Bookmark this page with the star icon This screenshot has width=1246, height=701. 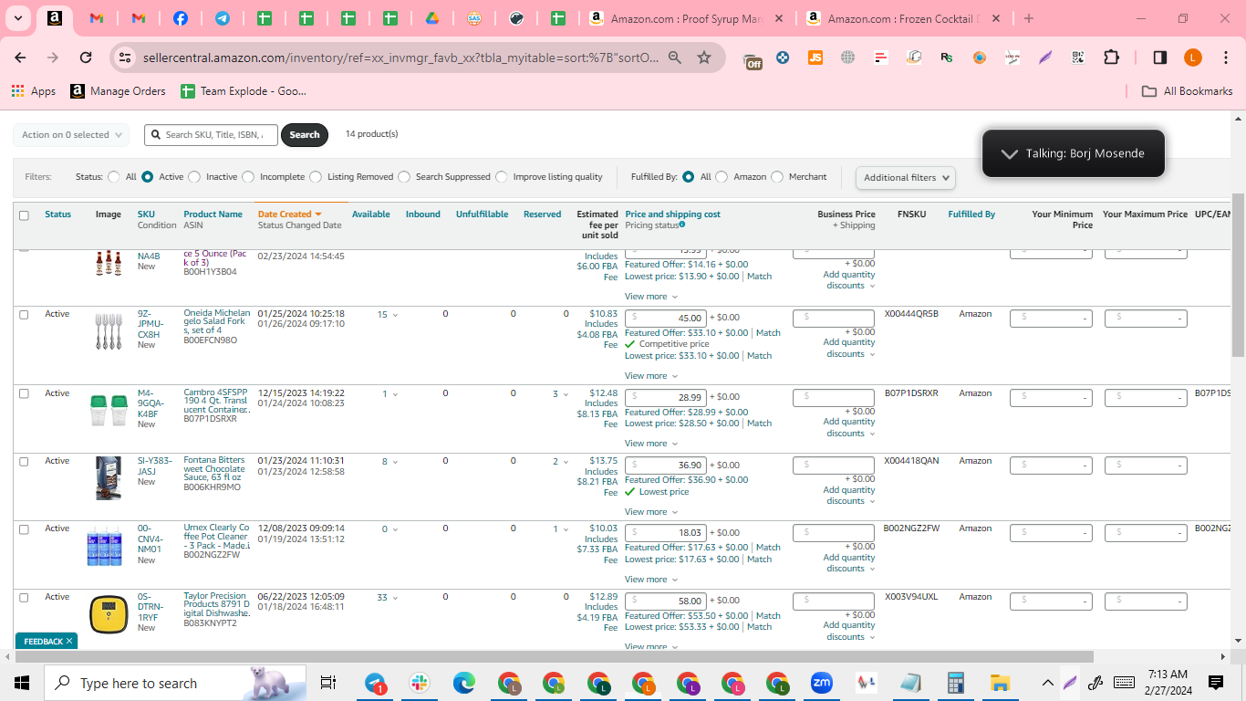point(704,58)
